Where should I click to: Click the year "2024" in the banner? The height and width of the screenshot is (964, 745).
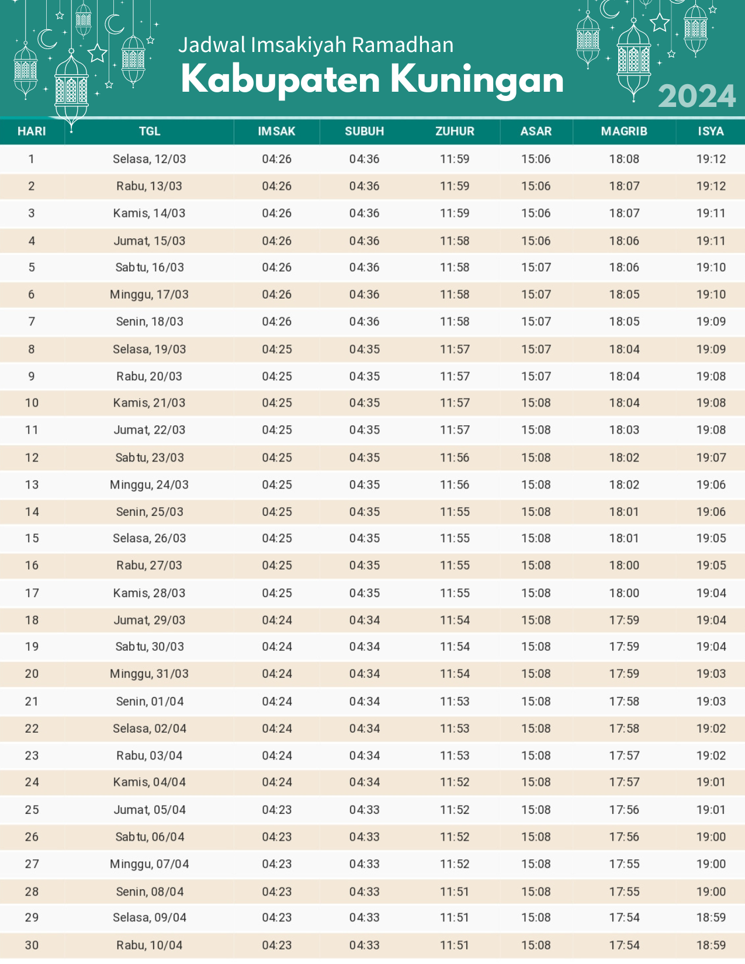pos(697,96)
